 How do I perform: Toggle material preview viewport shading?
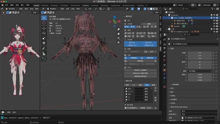coord(154,9)
